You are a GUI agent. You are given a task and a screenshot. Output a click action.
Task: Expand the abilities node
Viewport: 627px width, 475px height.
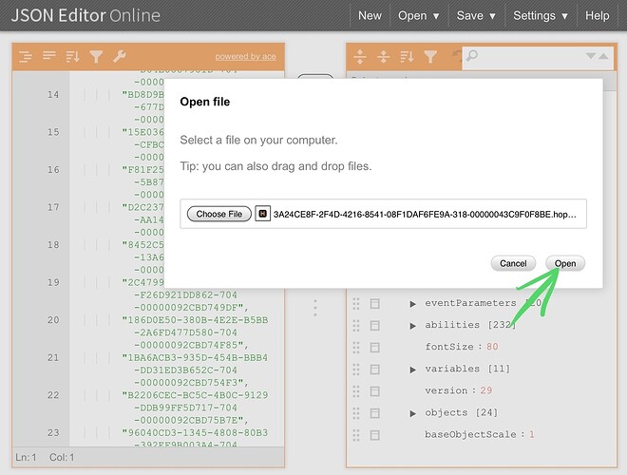point(412,326)
